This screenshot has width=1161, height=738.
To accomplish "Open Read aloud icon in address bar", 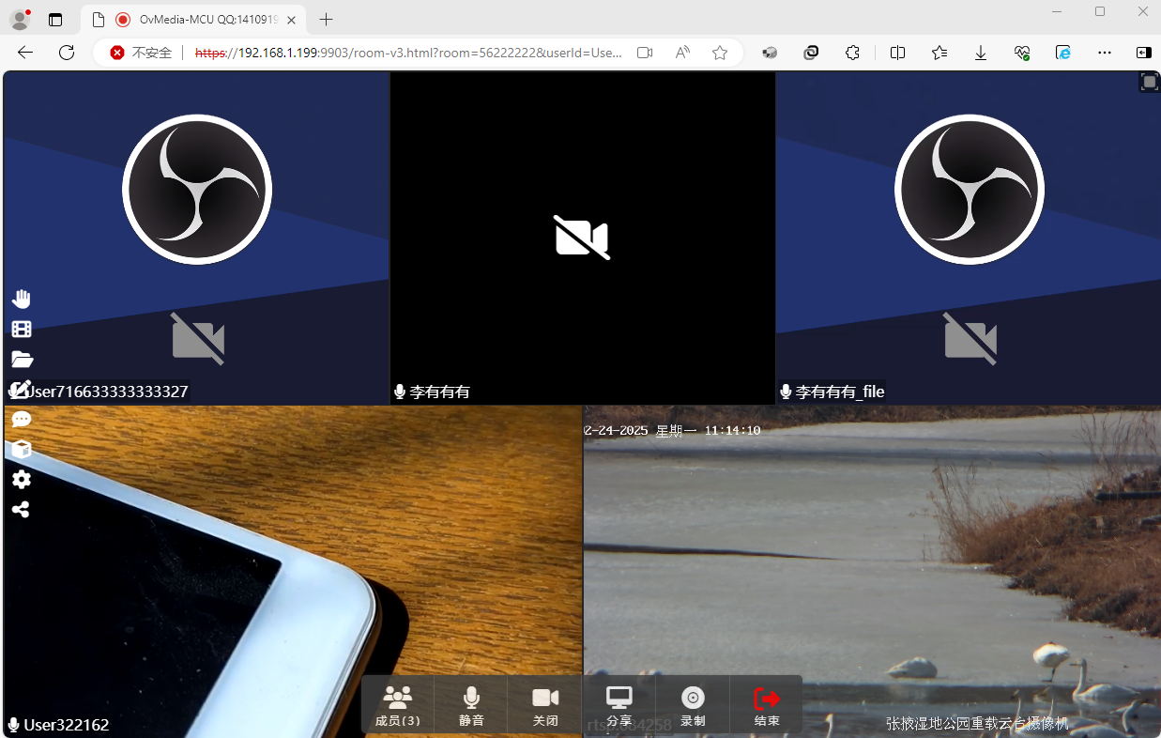I will (682, 53).
